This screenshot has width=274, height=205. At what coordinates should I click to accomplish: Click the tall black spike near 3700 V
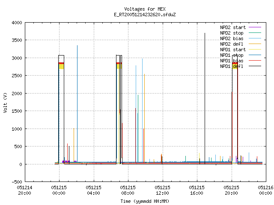coord(205,98)
